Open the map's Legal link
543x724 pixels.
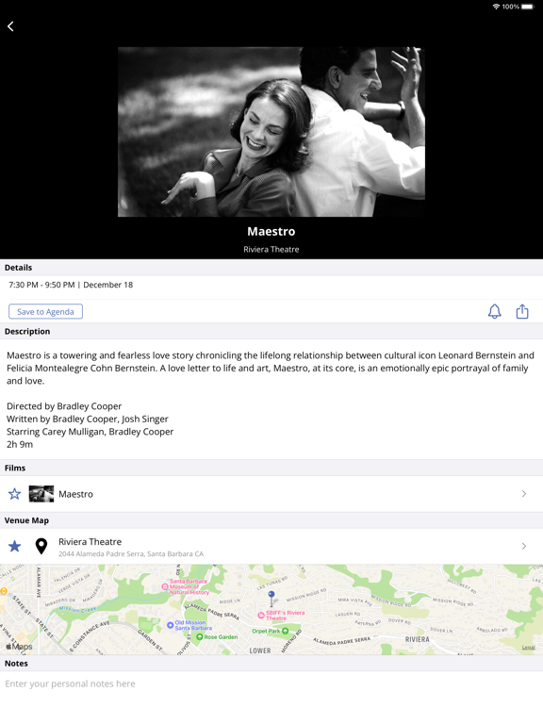coord(529,648)
